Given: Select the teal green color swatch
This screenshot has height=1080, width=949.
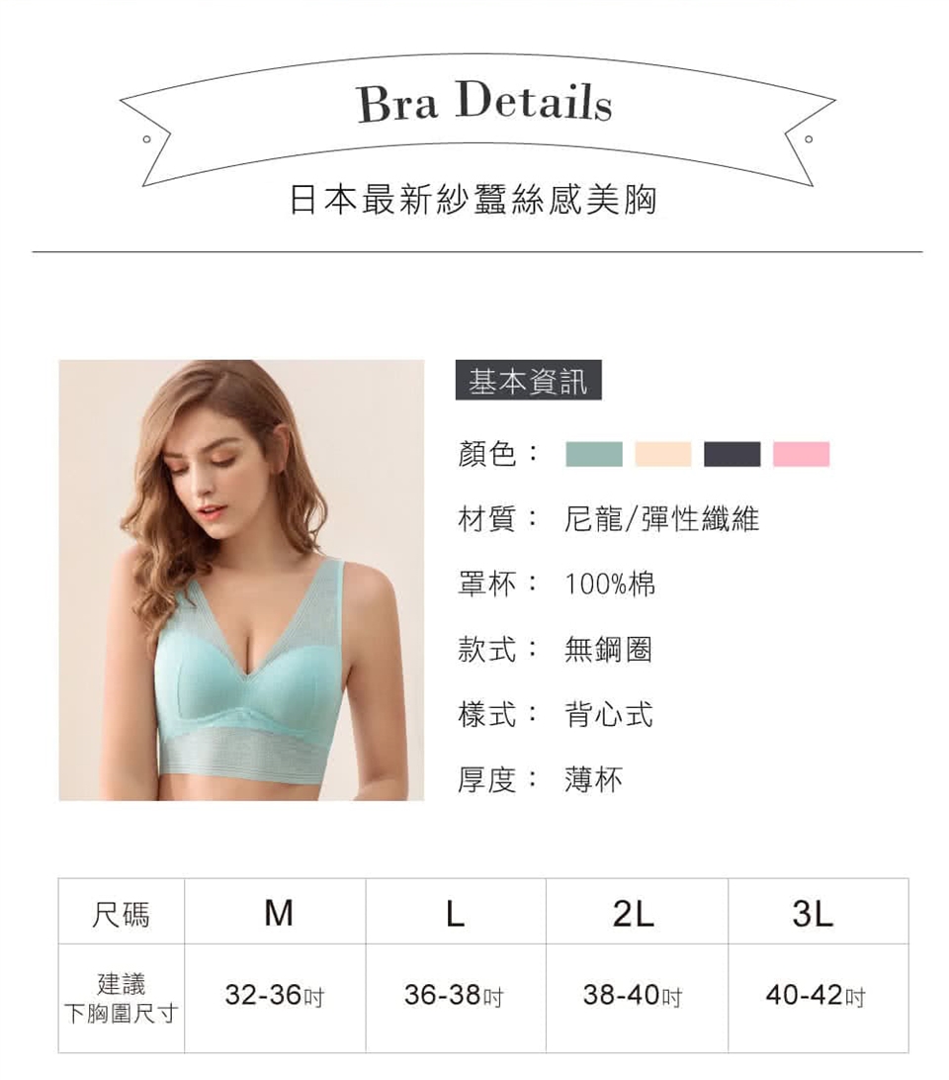Looking at the screenshot, I should (x=594, y=455).
